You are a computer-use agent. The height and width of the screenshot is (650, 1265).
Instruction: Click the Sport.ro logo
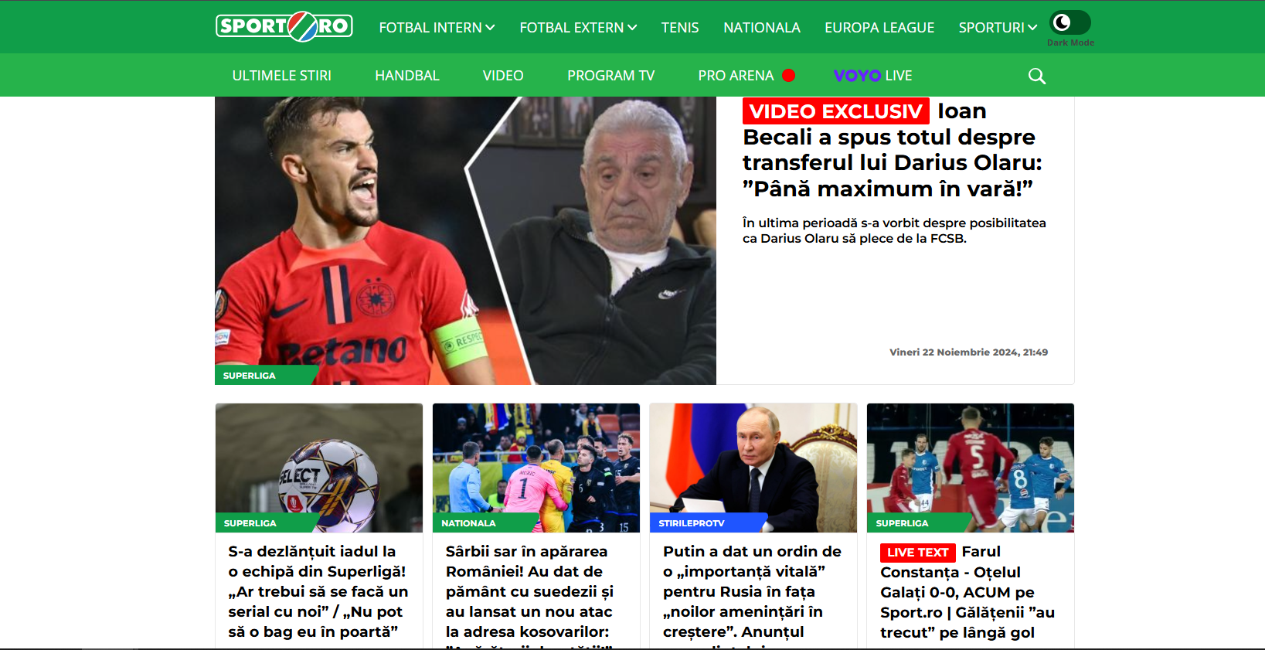(284, 26)
